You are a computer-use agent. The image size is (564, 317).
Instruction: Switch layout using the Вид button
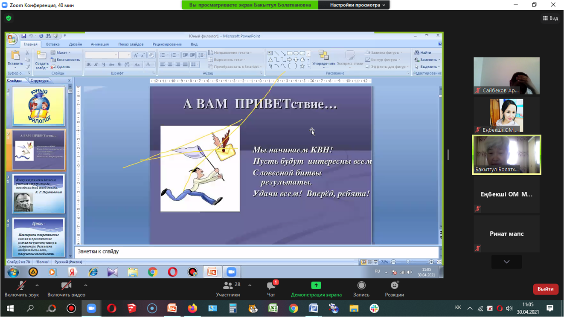click(550, 18)
